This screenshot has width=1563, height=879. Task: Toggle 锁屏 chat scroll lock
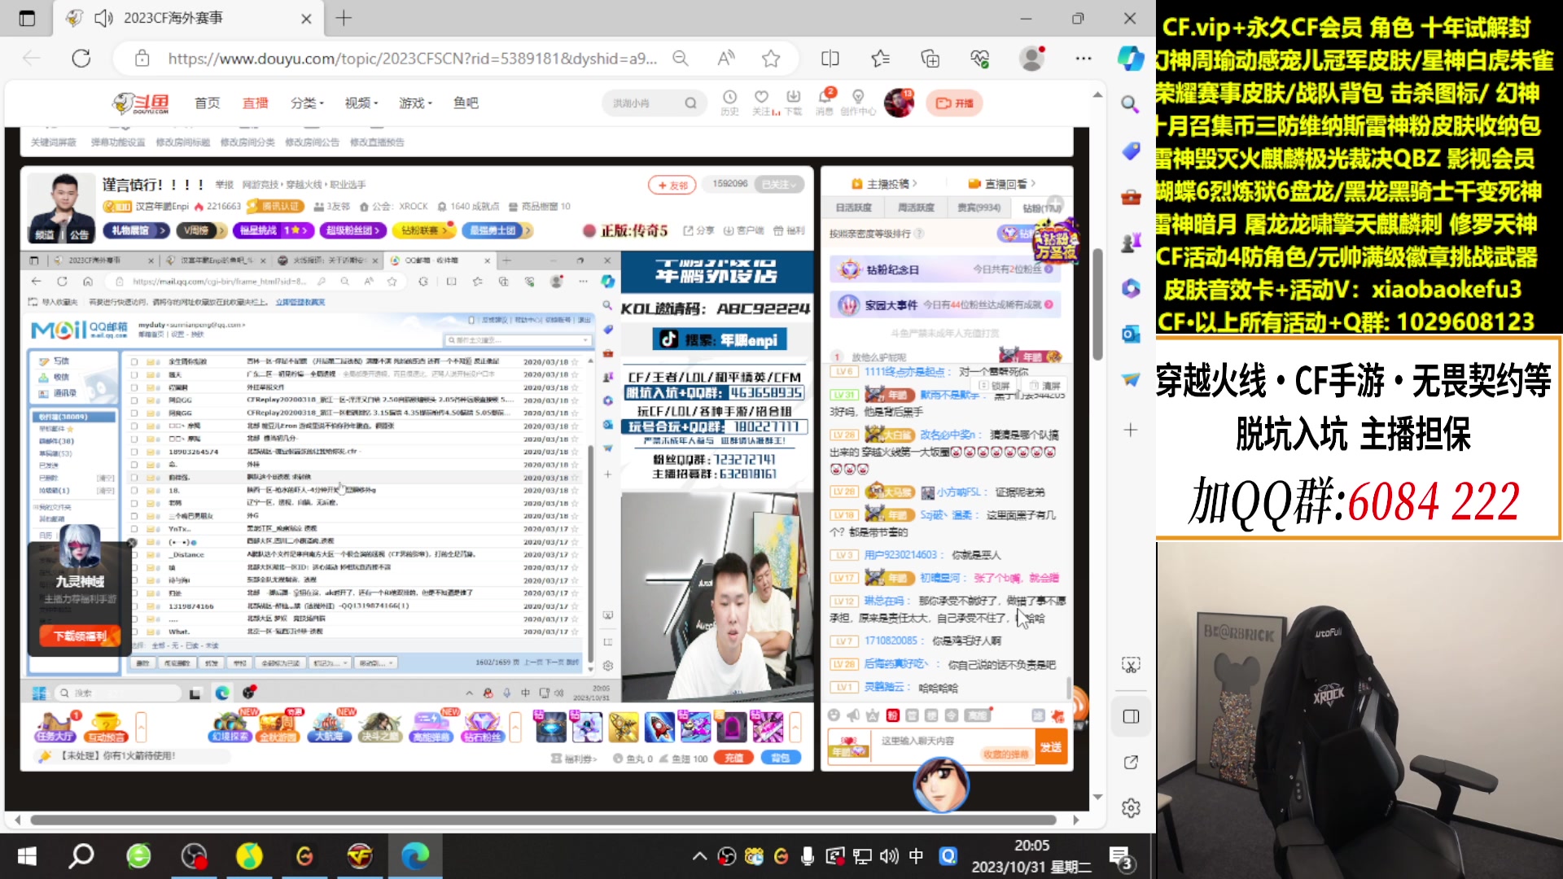click(994, 386)
